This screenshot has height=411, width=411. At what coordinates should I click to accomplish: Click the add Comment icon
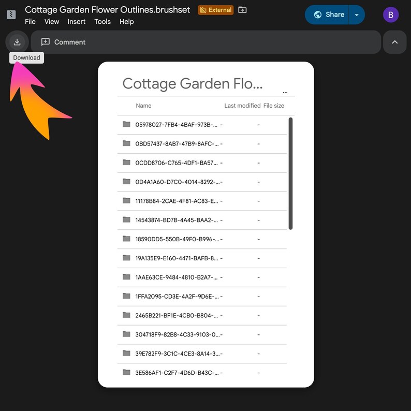46,42
